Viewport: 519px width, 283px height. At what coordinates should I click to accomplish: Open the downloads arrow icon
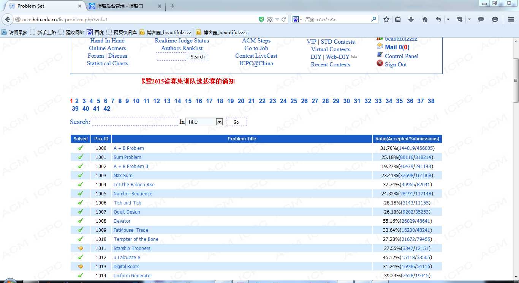411,19
